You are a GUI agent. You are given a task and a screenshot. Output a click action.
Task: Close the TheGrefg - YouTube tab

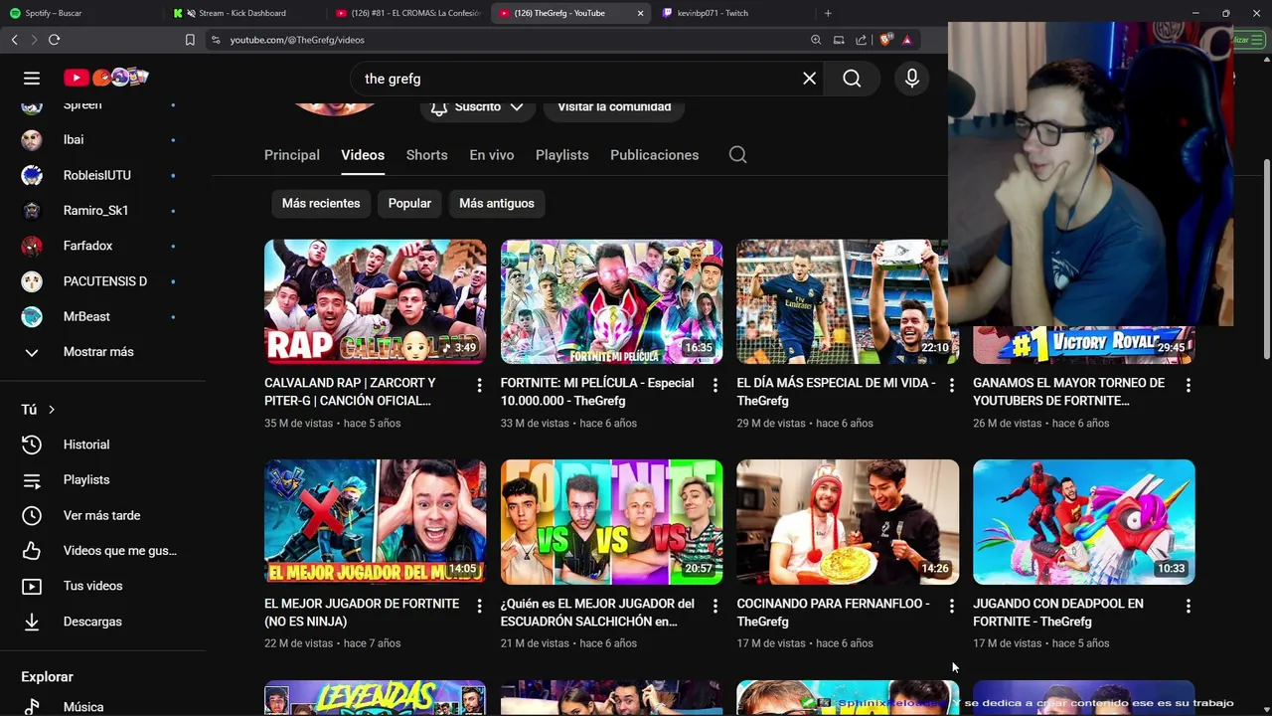pyautogui.click(x=640, y=13)
